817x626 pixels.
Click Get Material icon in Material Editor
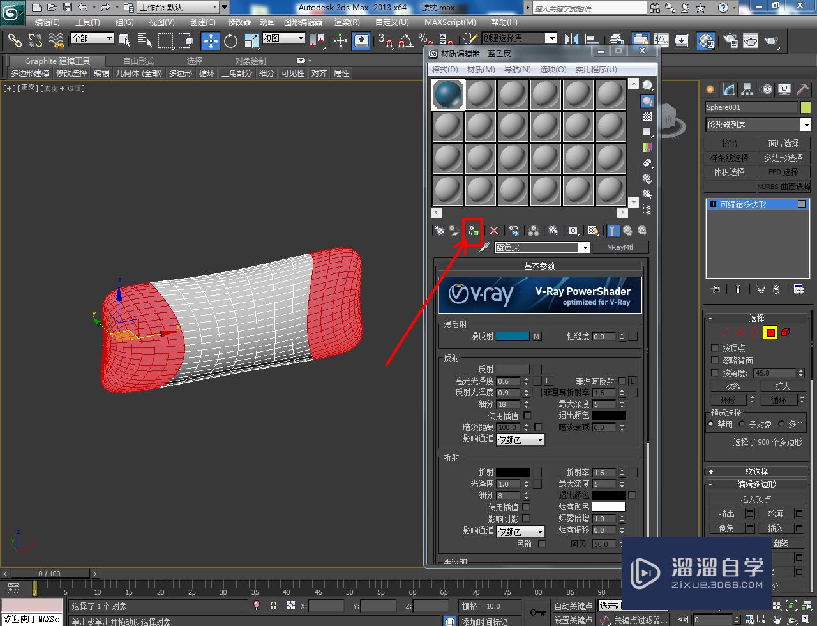(439, 231)
